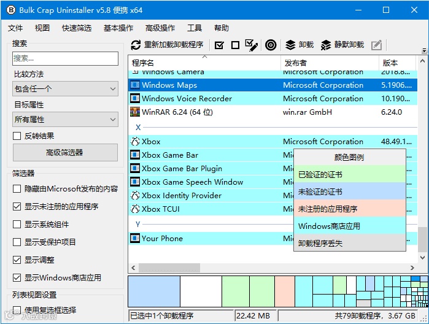Open the 所有属性 target property dropdown
The width and height of the screenshot is (429, 324).
point(65,119)
